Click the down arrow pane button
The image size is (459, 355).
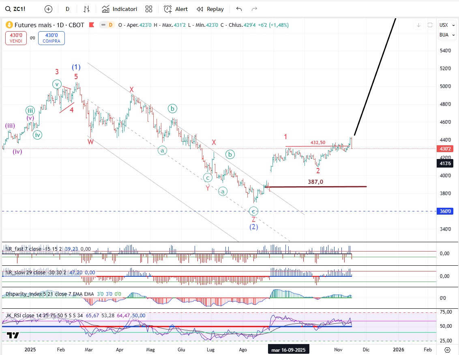(418, 25)
